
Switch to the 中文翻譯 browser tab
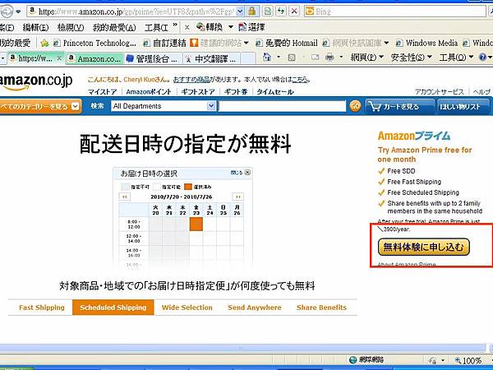point(211,58)
